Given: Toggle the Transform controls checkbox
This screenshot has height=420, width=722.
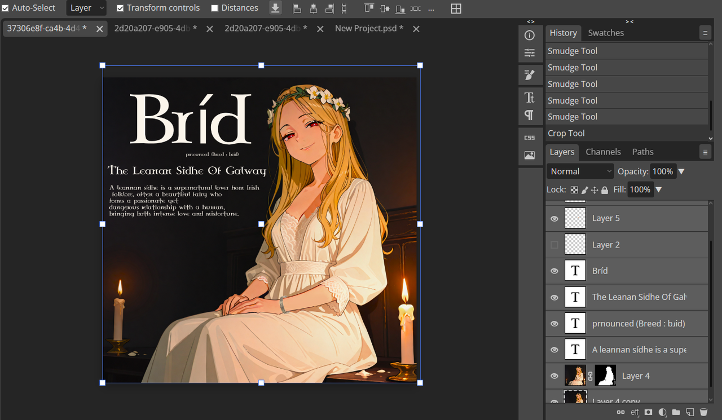Looking at the screenshot, I should pos(120,8).
